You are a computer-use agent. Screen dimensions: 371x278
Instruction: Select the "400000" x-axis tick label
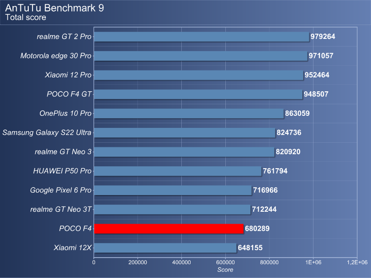coord(181,262)
